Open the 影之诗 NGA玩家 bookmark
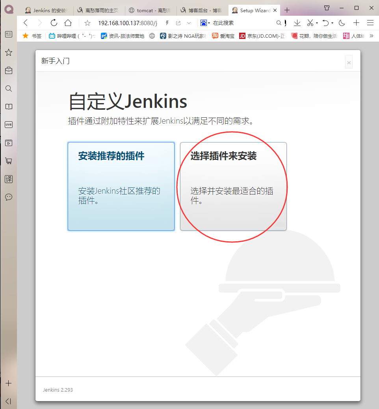 pyautogui.click(x=183, y=36)
